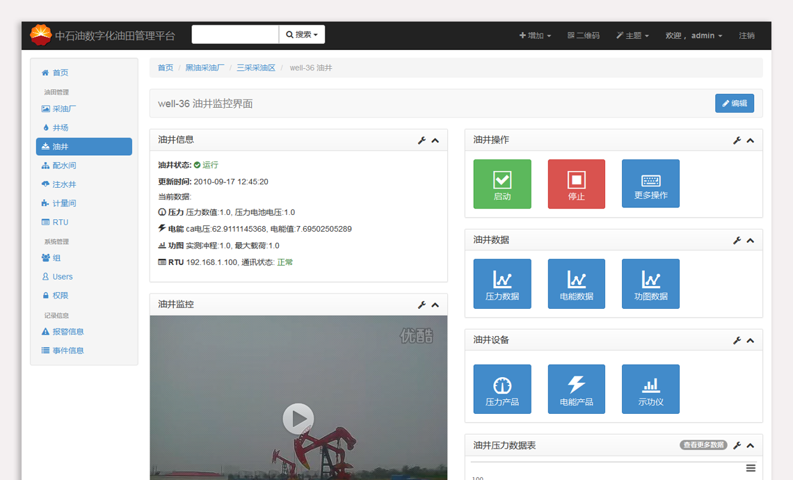This screenshot has width=793, height=480.
Task: Select the 功图数据 chart tile
Action: [x=650, y=284]
